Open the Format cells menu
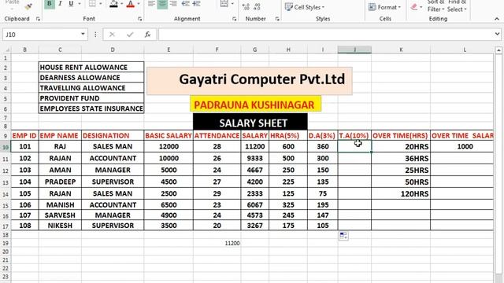 (x=384, y=7)
